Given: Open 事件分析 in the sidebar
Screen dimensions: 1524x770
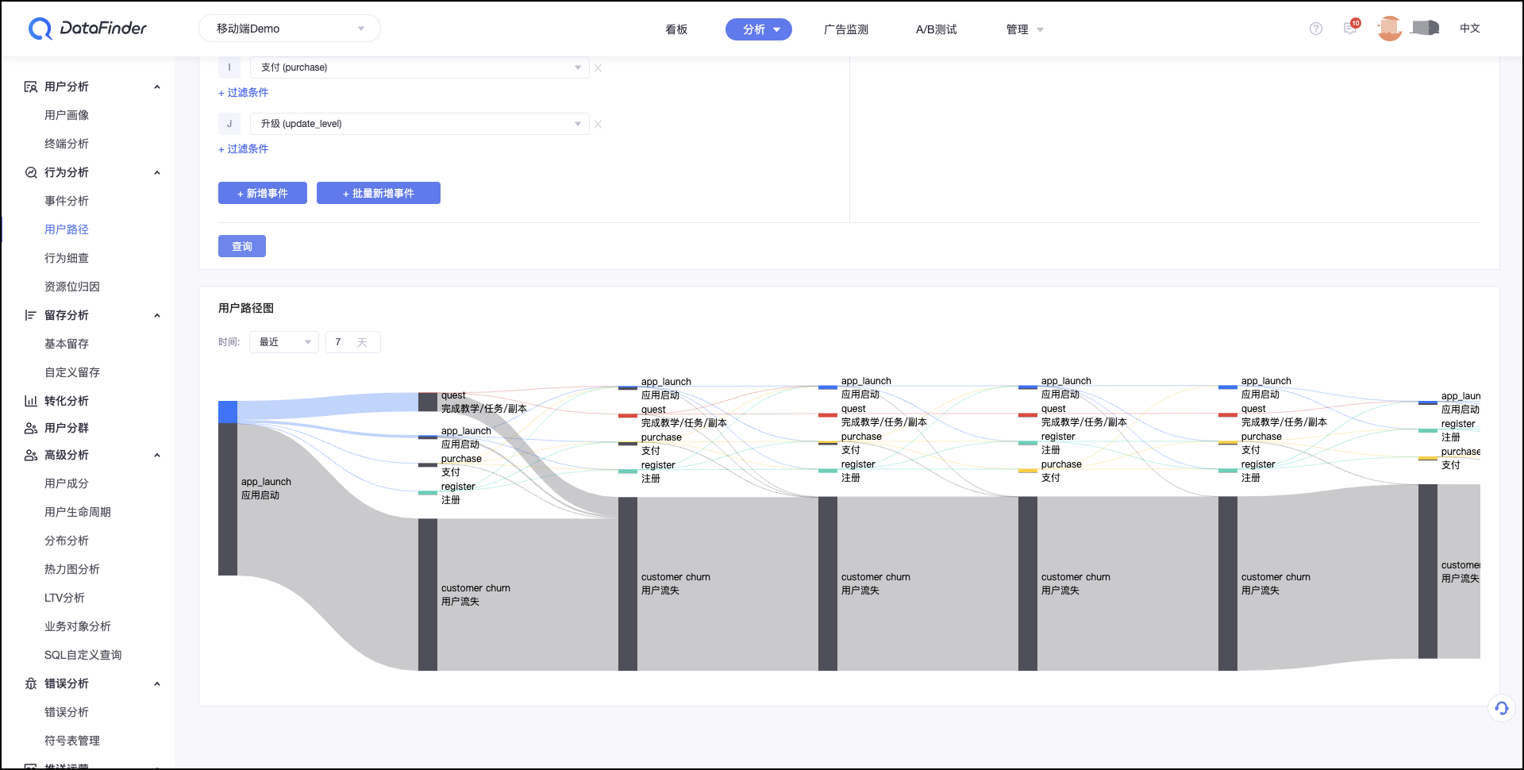Looking at the screenshot, I should pos(67,201).
